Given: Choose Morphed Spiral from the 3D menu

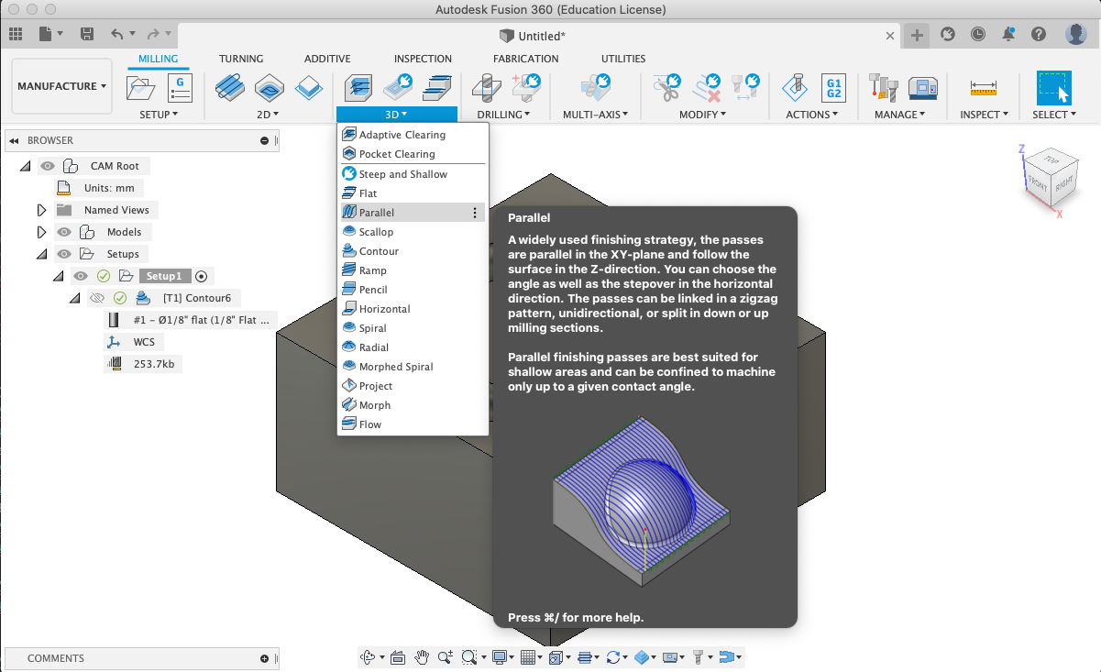Looking at the screenshot, I should (x=413, y=367).
